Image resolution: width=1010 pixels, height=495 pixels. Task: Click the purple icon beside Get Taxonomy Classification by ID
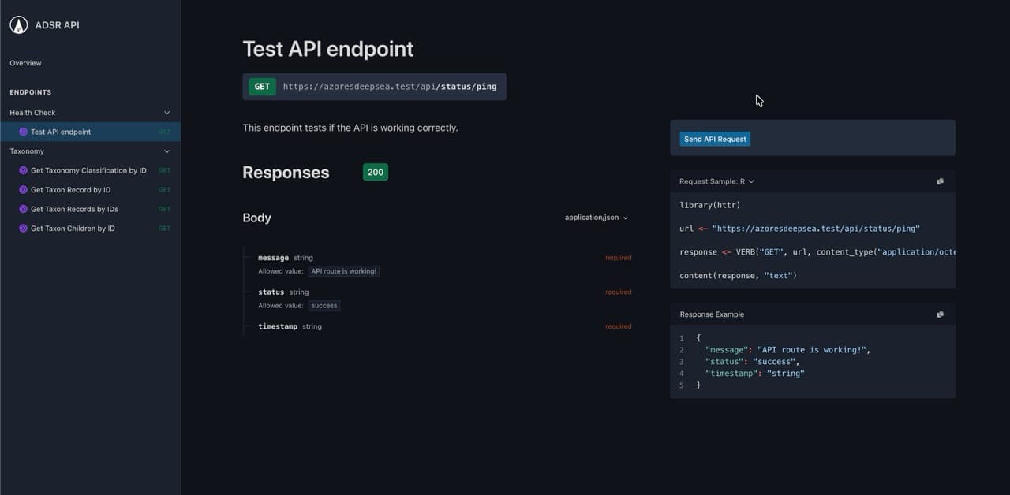[x=23, y=170]
